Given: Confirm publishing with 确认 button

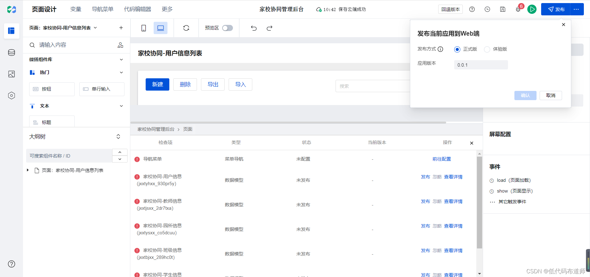Looking at the screenshot, I should [x=525, y=96].
